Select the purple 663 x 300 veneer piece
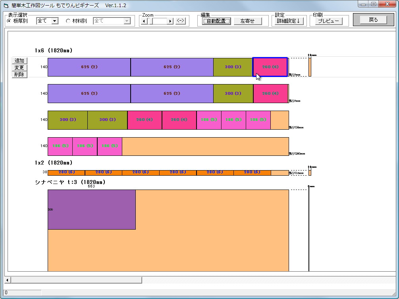 tap(92, 209)
